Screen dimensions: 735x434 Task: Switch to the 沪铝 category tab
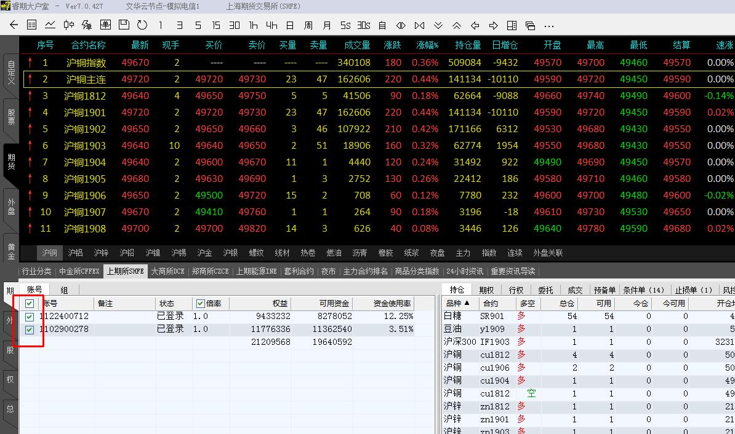[75, 253]
